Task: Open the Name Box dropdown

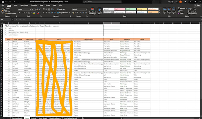Action: (x=10, y=19)
